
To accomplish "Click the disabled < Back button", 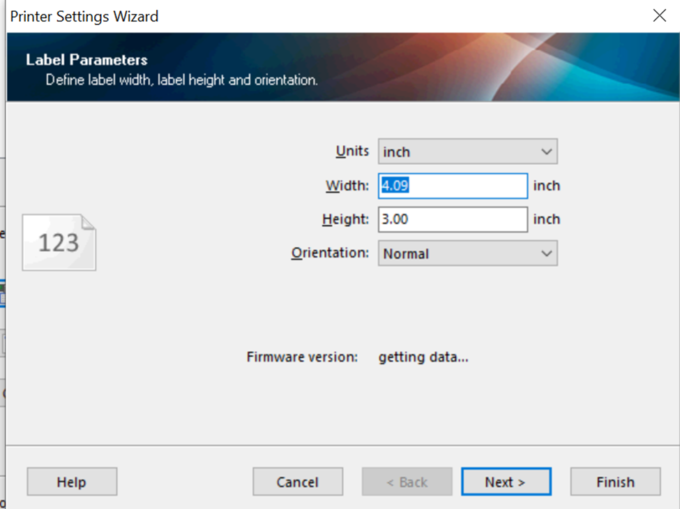I will pos(407,482).
